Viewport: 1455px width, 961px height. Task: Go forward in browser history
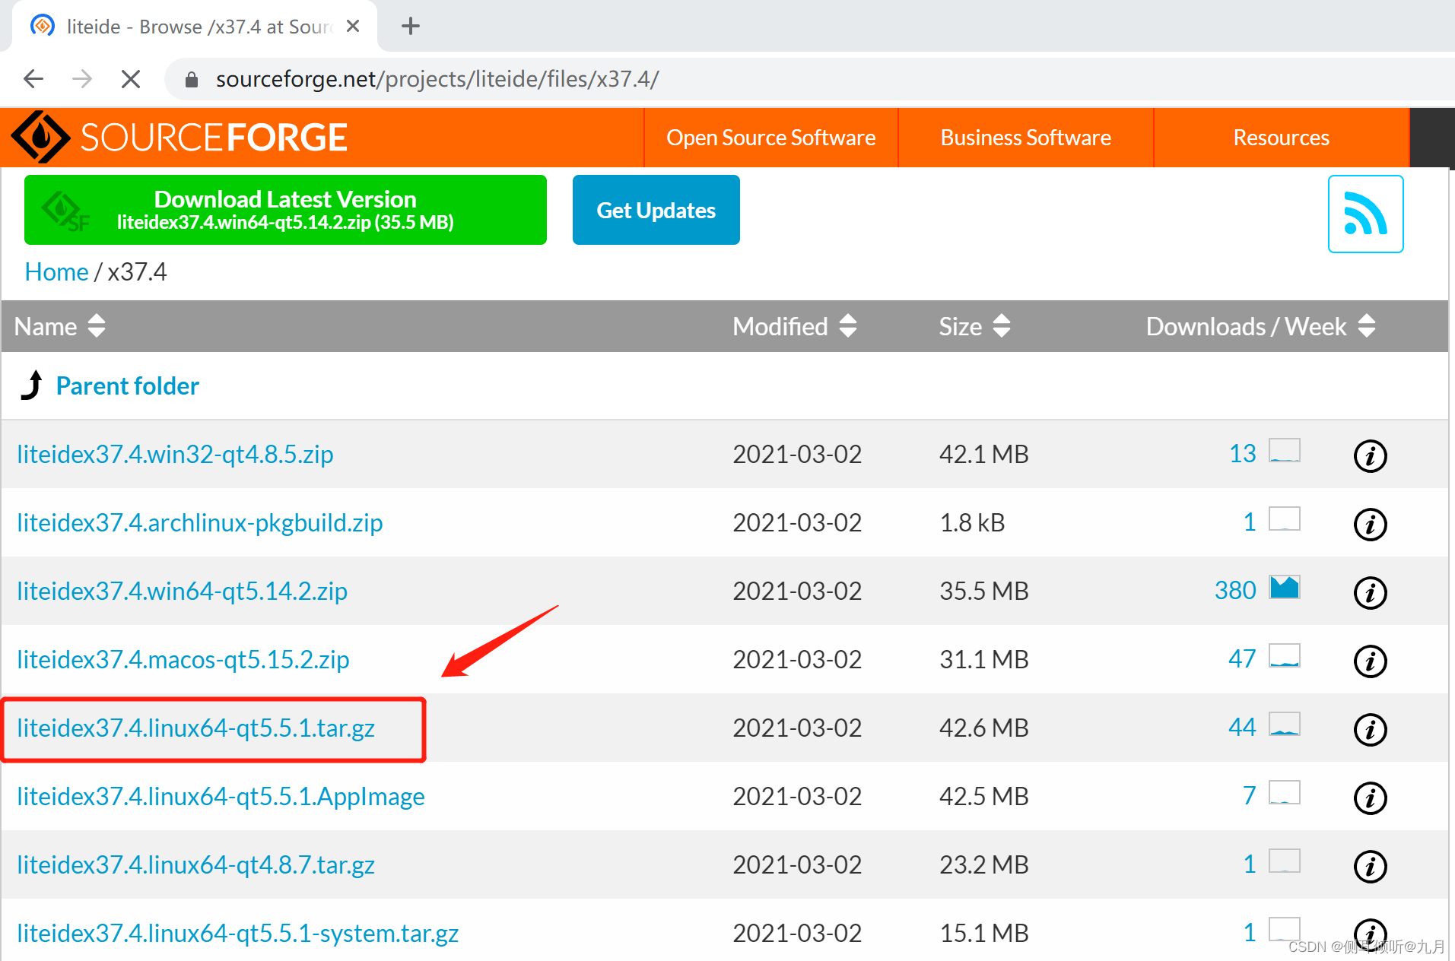point(82,79)
